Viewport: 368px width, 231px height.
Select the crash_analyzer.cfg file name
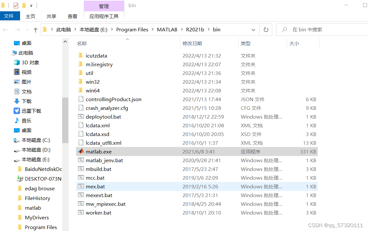click(107, 108)
